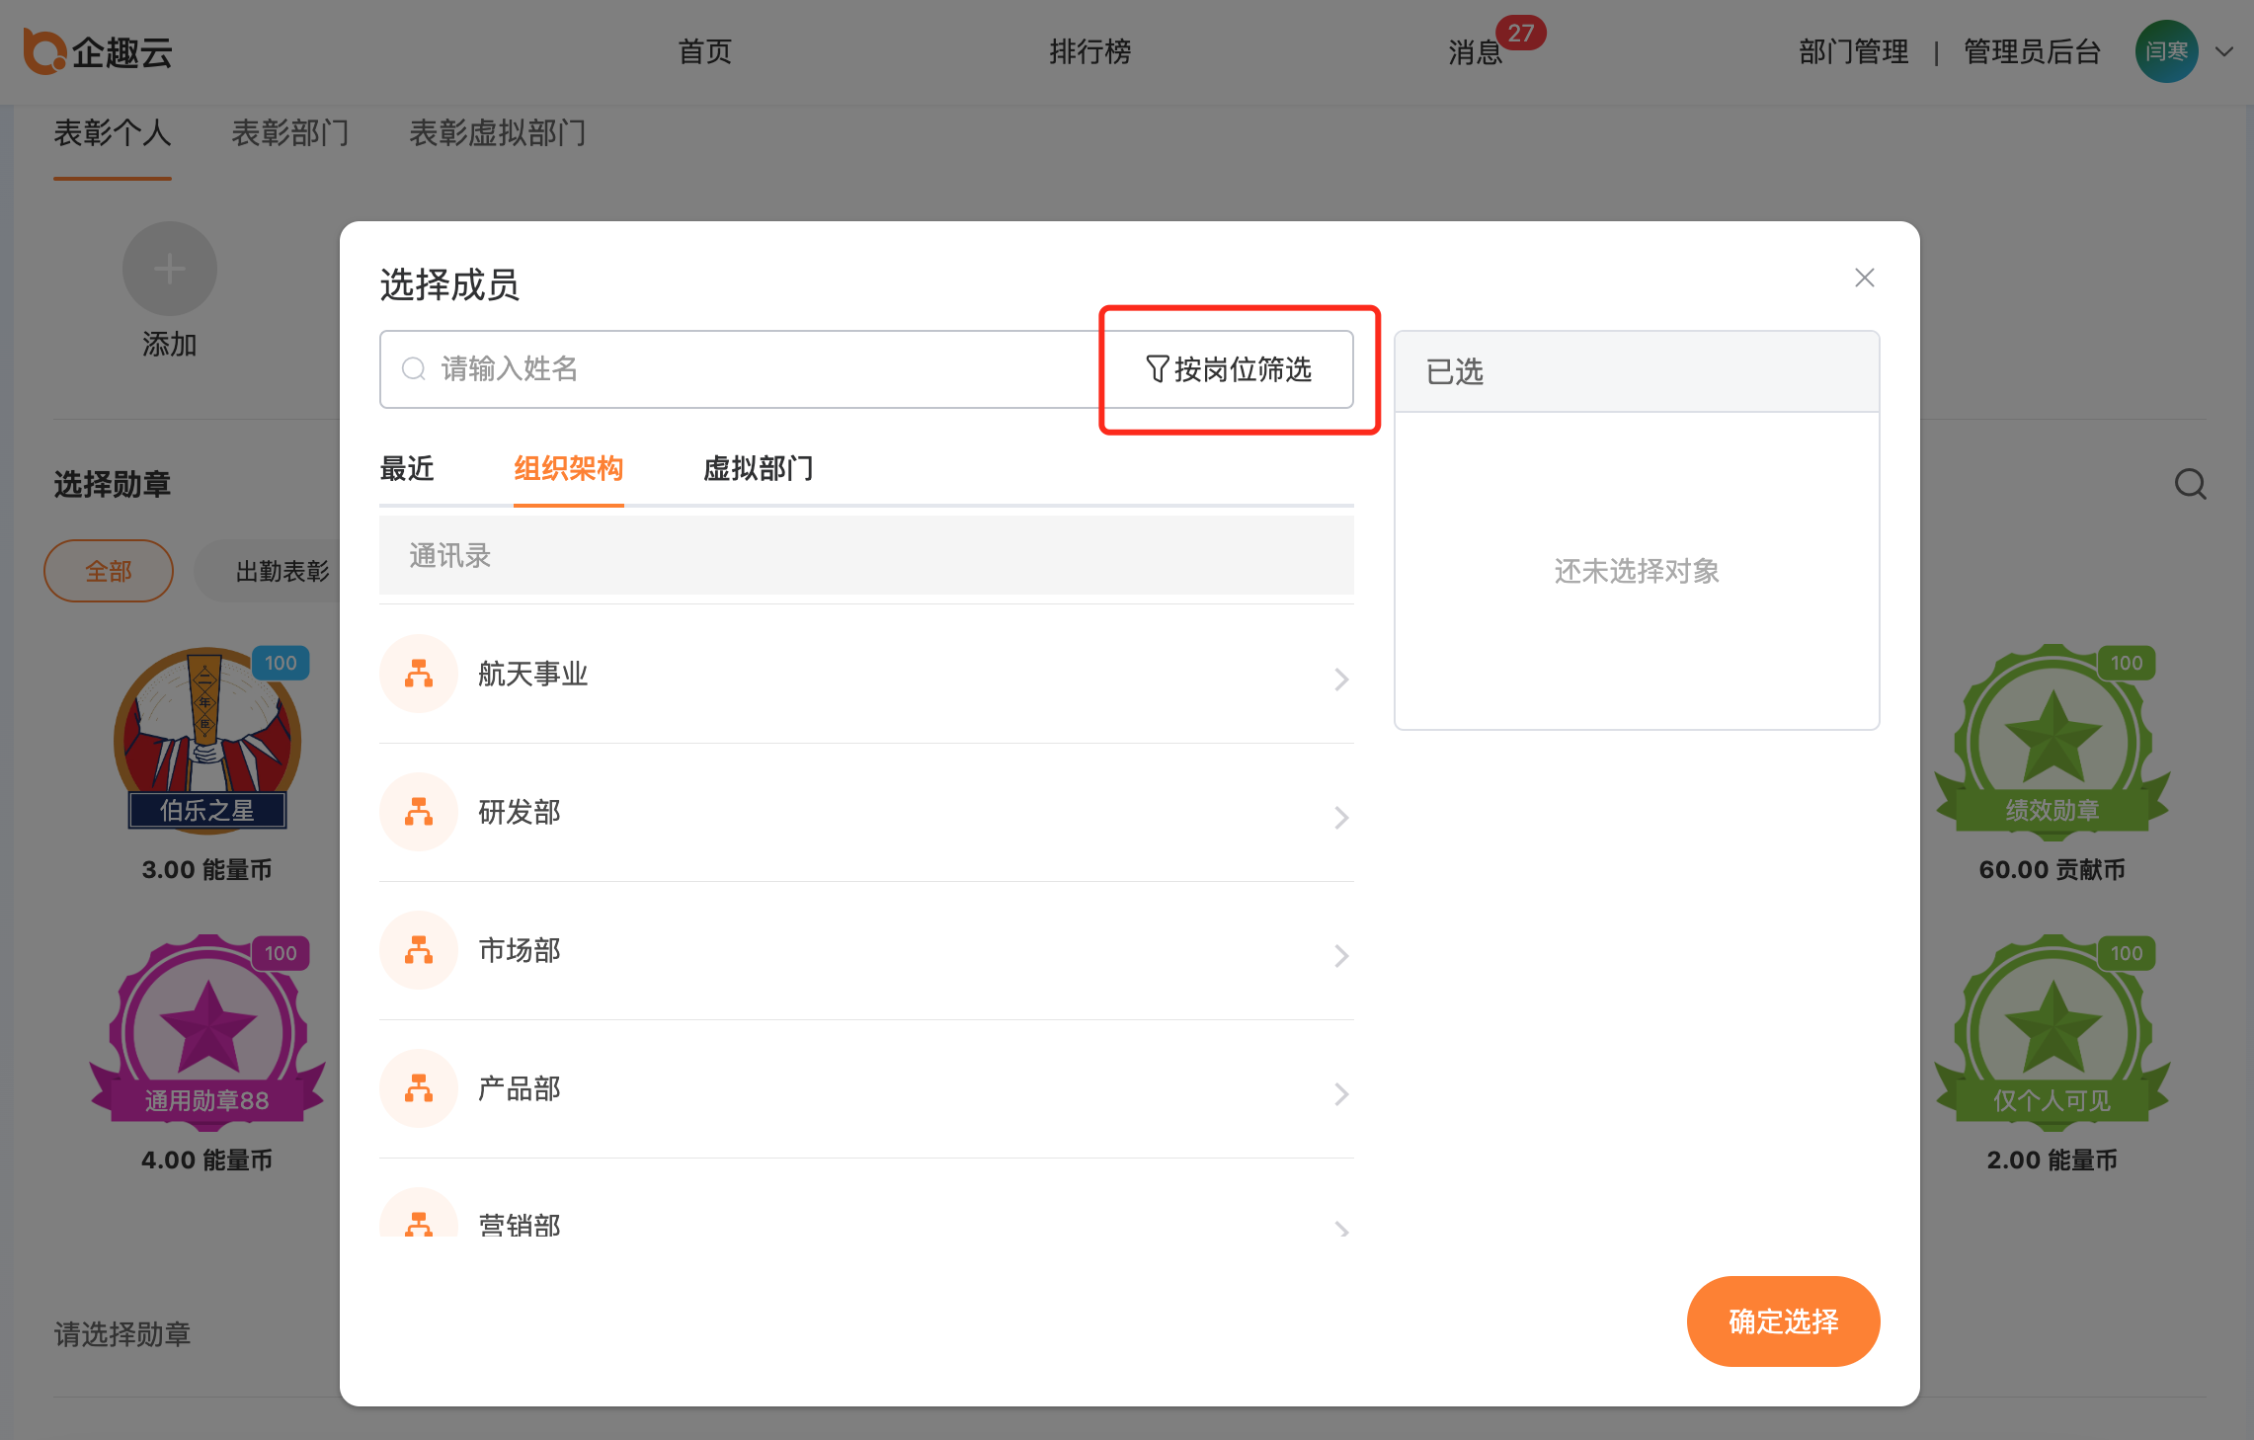
Task: Click the 闫寒 user avatar
Action: point(2166,51)
